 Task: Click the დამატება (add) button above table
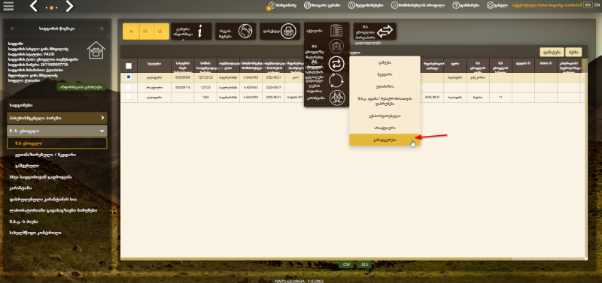[x=552, y=52]
